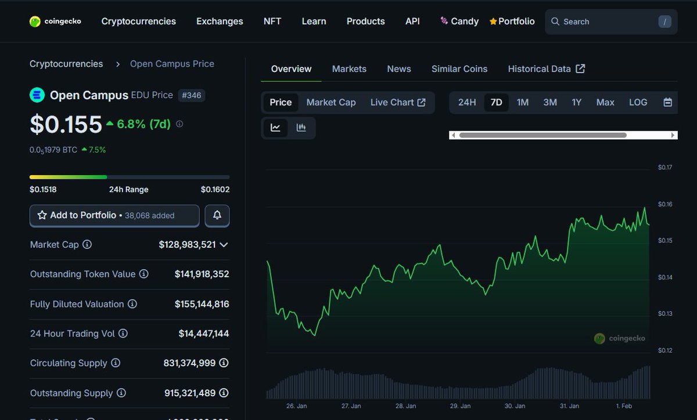Click the $155,144,816 valuation value

(202, 304)
